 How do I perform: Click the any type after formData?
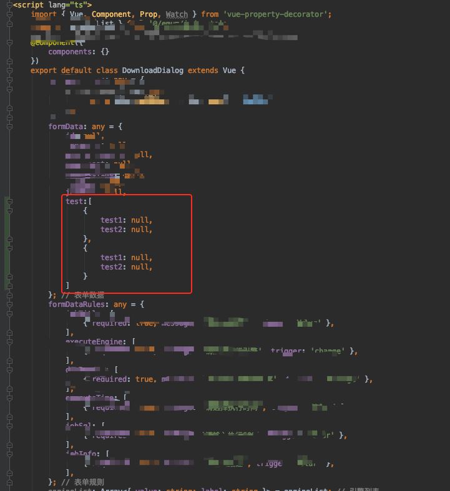tap(98, 127)
